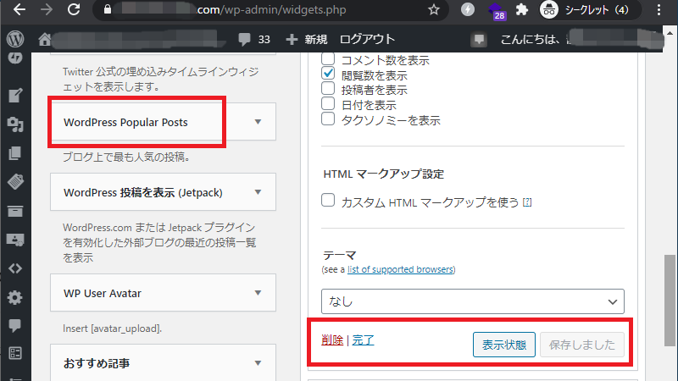Open the 新規 add-new menu

coord(307,39)
